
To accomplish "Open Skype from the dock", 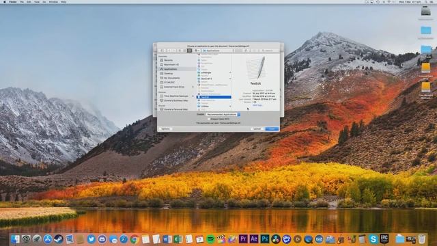I will click(373, 239).
